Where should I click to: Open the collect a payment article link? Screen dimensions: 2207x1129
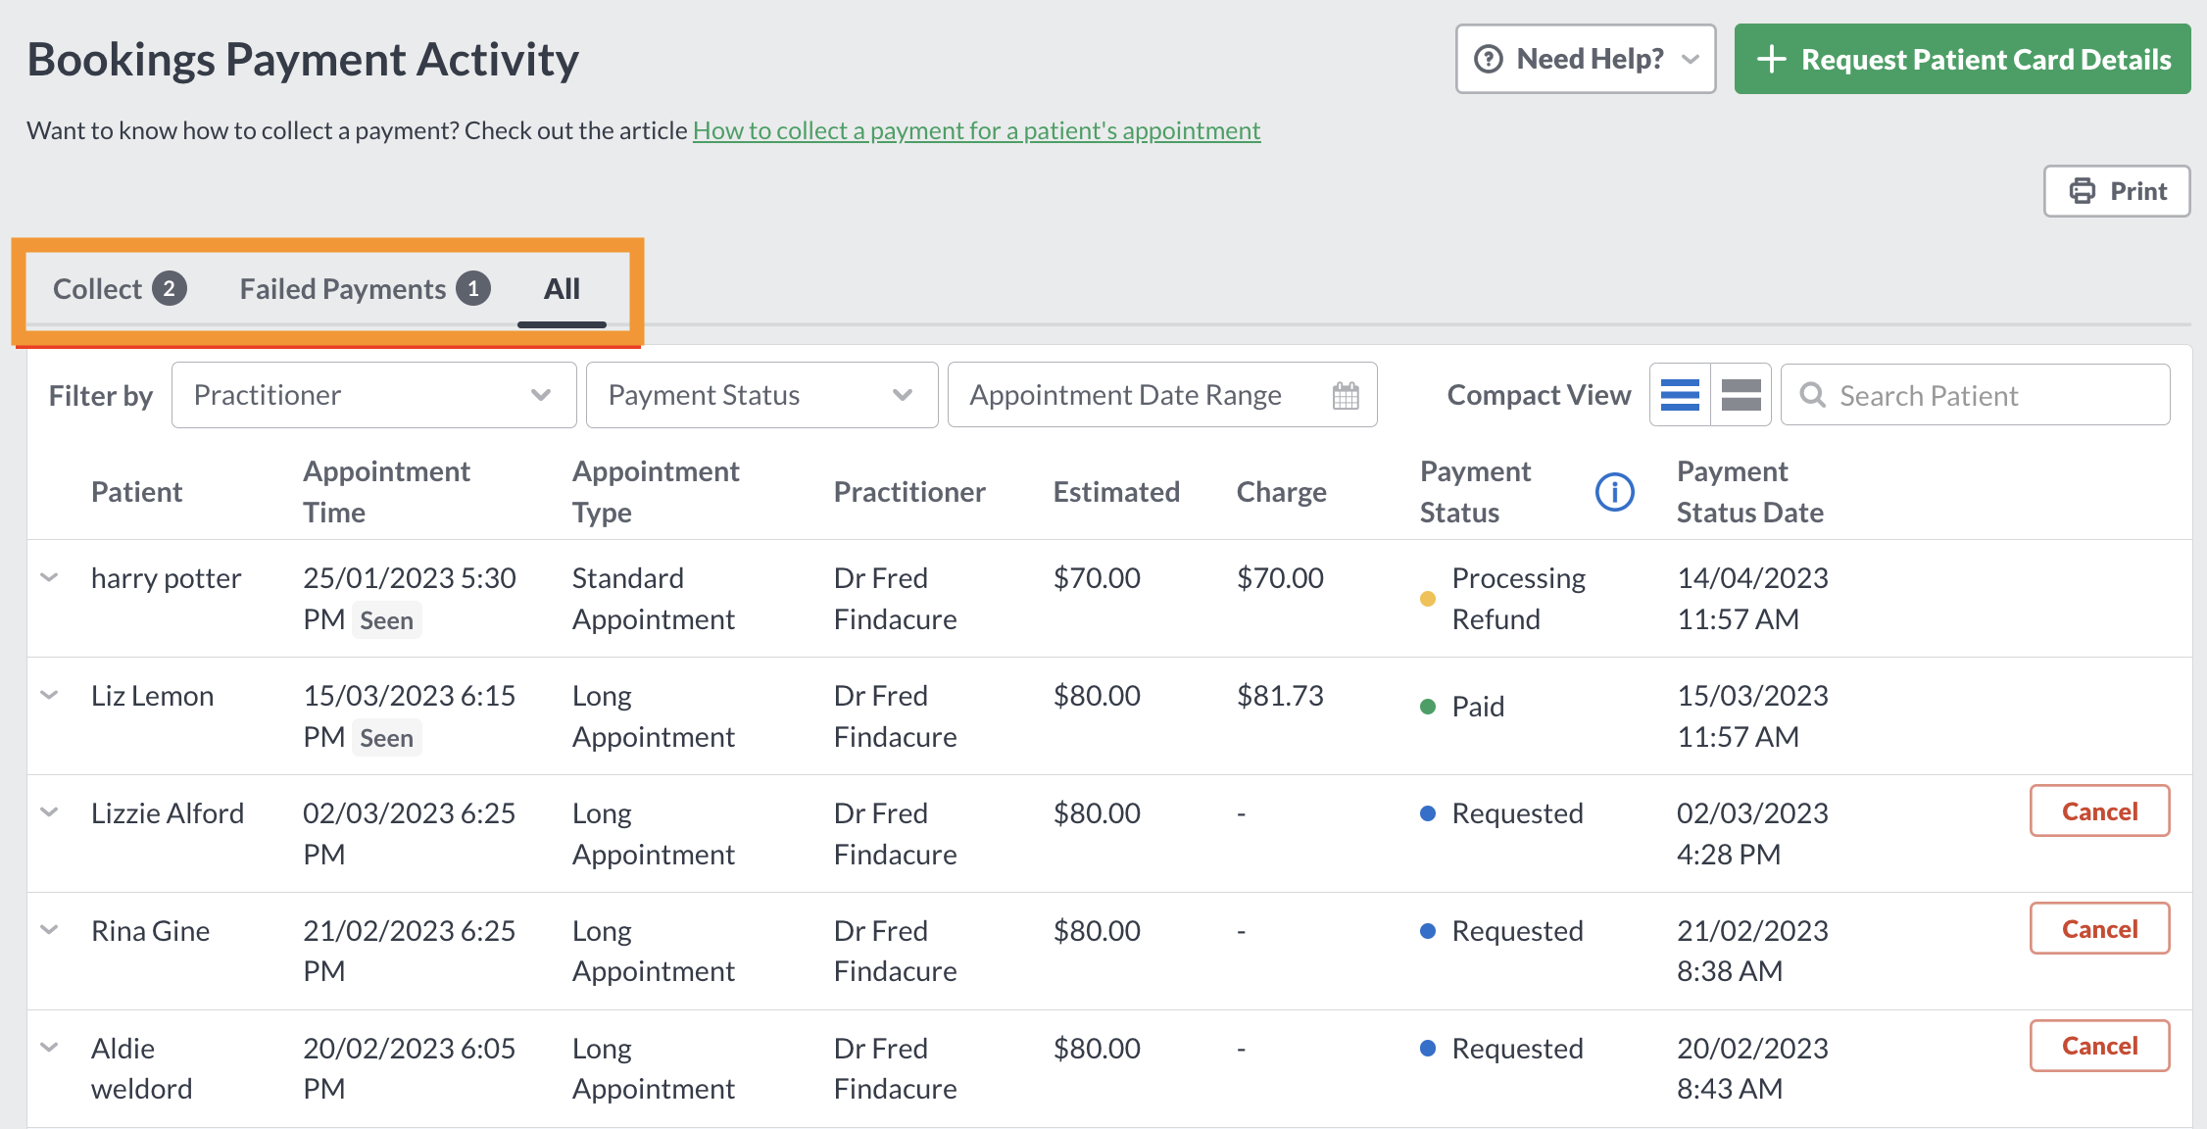pyautogui.click(x=976, y=130)
